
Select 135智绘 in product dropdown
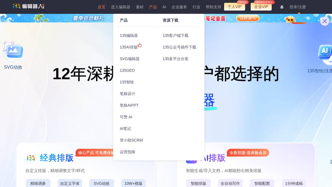[127, 82]
